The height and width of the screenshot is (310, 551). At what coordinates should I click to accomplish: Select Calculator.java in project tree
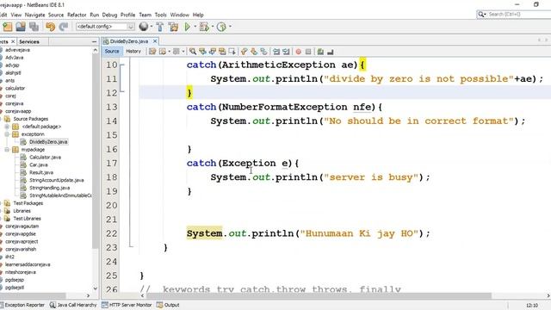(45, 157)
